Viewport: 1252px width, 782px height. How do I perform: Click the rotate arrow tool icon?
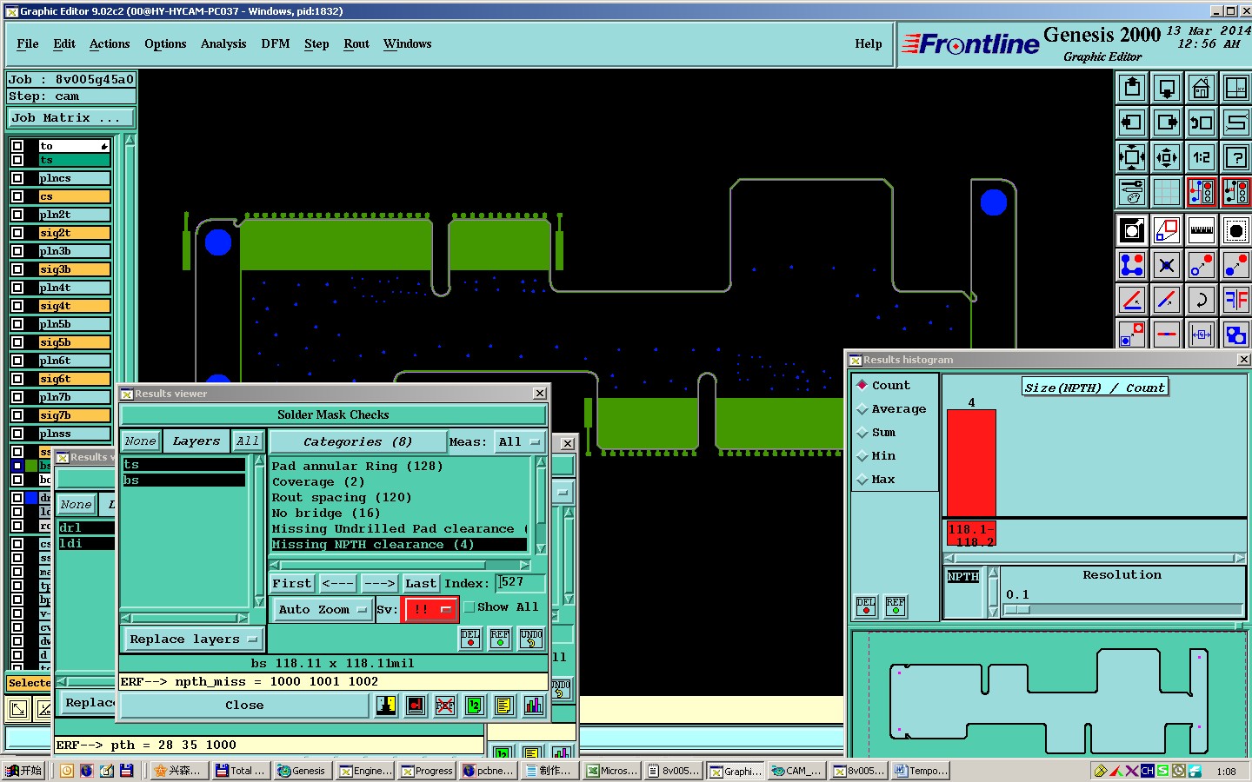coord(1202,300)
